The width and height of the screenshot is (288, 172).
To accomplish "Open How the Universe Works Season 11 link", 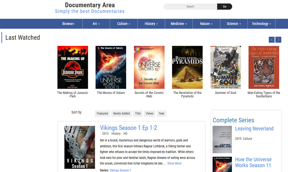I will 253,162.
